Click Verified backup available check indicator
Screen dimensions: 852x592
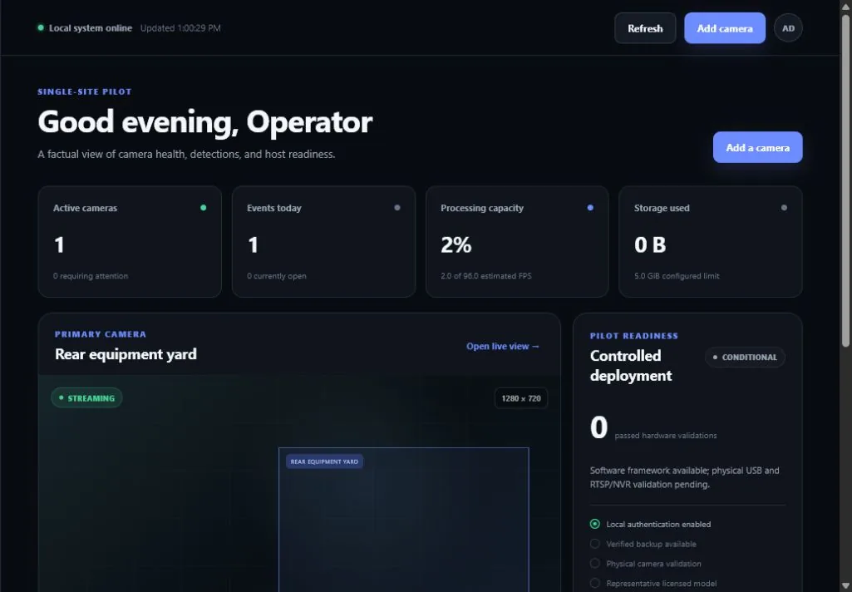pos(595,544)
